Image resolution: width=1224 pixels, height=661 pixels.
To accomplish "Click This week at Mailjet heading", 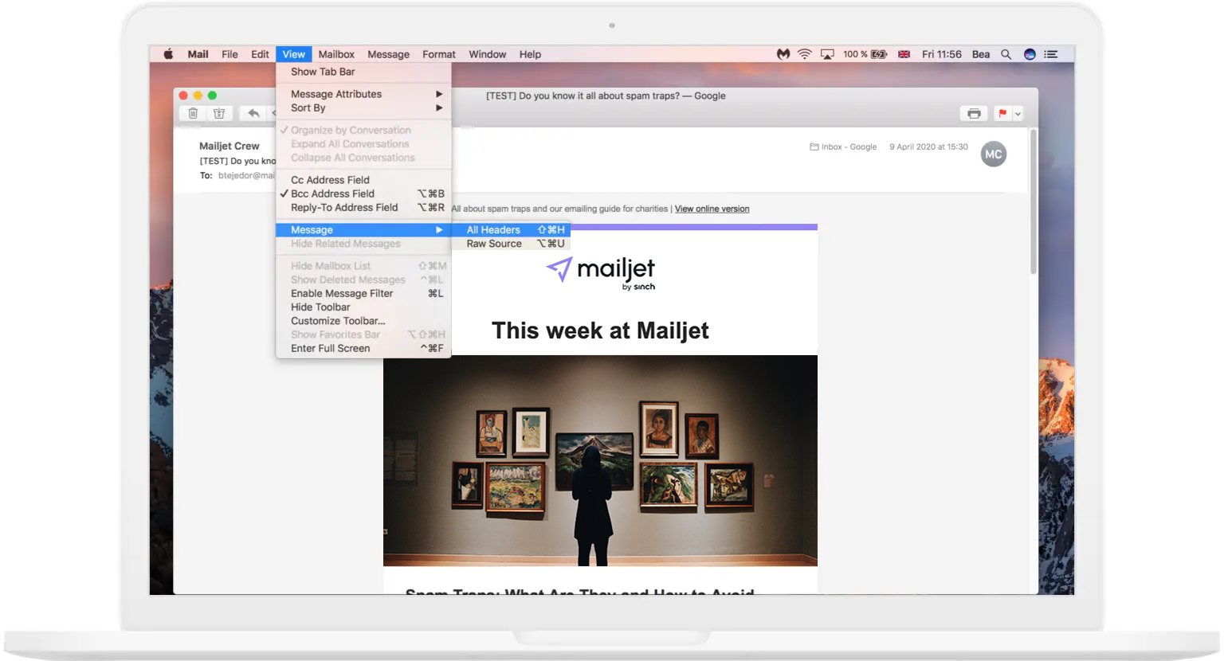I will (600, 330).
